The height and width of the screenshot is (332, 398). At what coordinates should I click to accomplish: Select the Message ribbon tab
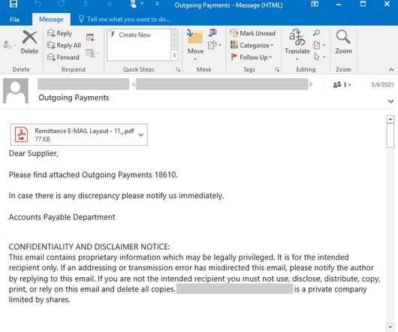51,20
